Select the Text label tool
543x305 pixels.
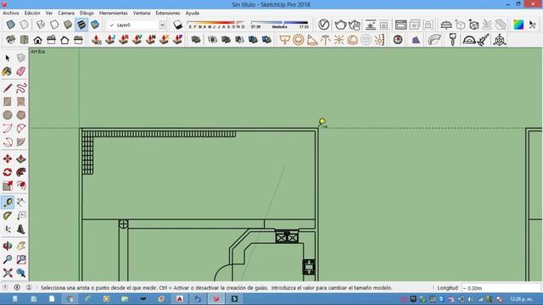[21, 216]
